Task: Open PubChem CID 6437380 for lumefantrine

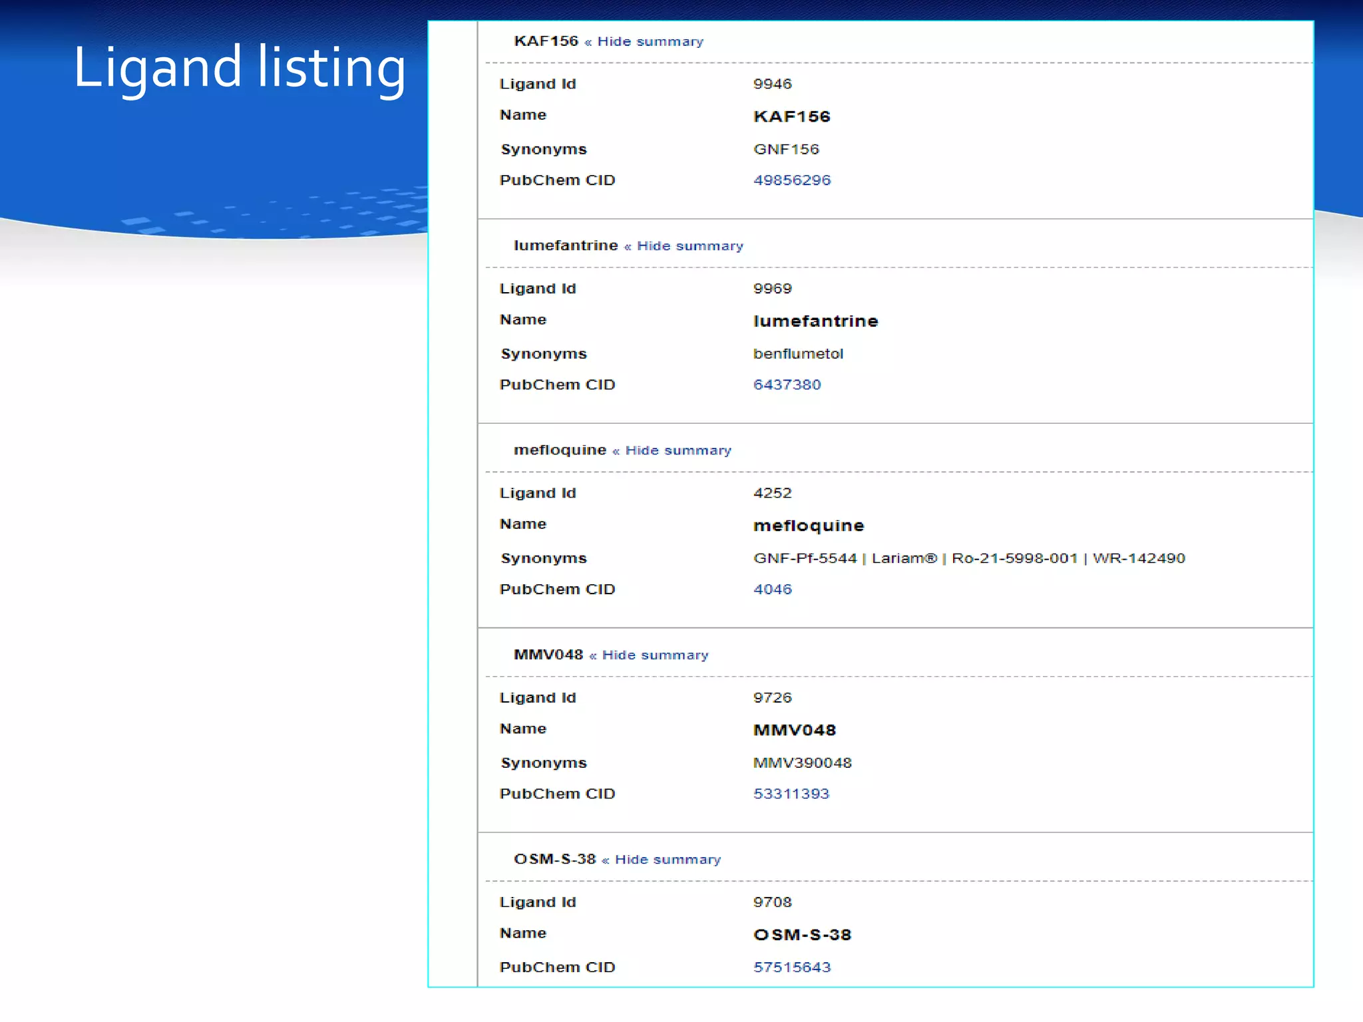Action: tap(787, 385)
